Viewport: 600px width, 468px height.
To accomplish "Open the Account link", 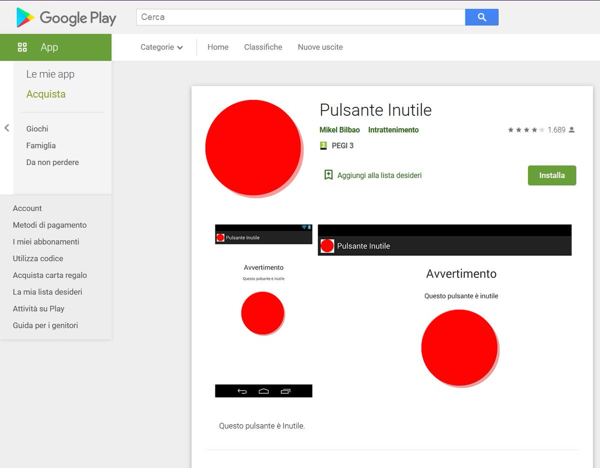I will (27, 208).
